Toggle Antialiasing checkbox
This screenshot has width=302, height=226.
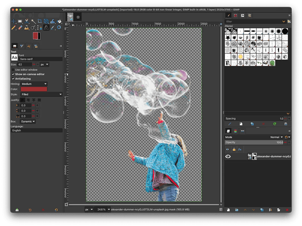pos(13,78)
